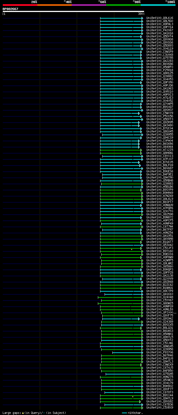Click the purple ~60% legend segment

(89, 5)
